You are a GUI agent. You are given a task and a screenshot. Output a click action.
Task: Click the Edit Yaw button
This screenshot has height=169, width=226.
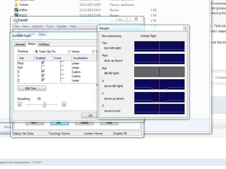[32, 88]
